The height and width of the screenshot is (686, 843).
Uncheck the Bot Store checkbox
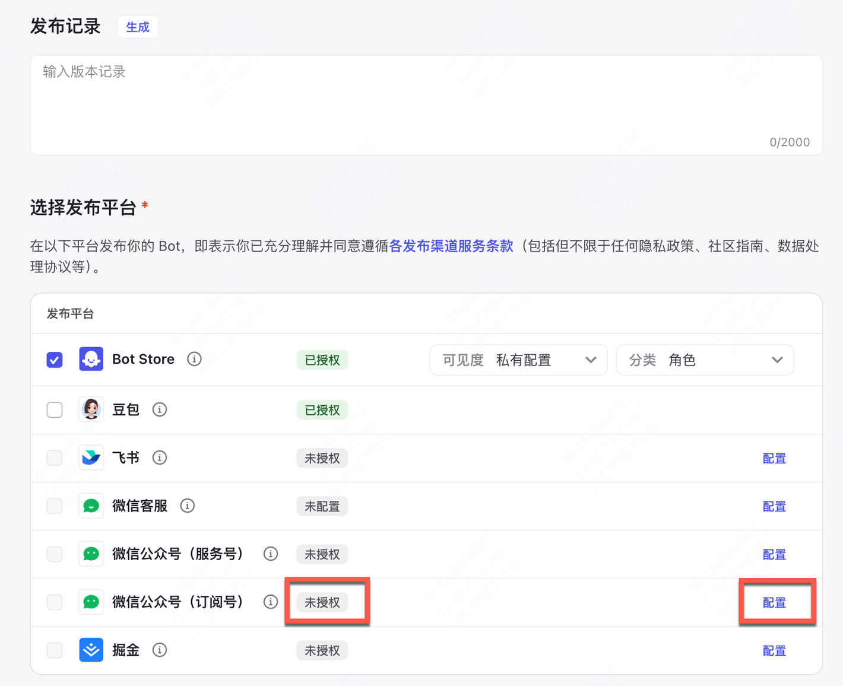pos(55,360)
